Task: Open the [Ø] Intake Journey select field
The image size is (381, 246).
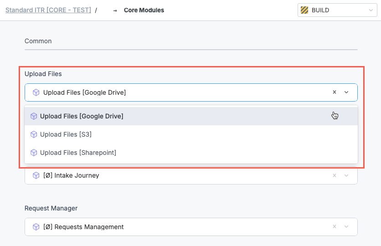Action: [x=191, y=175]
